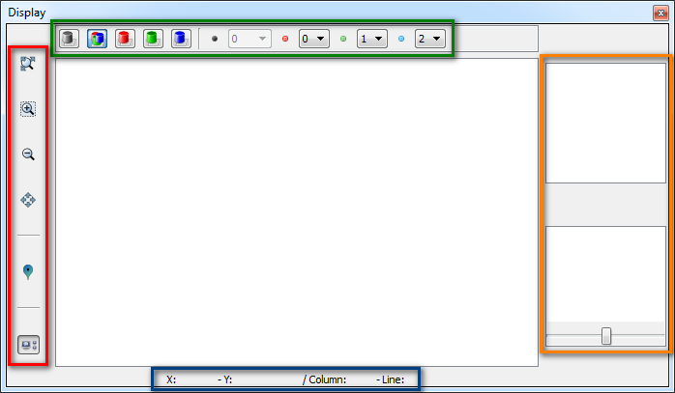Show only the green channel

pos(152,39)
